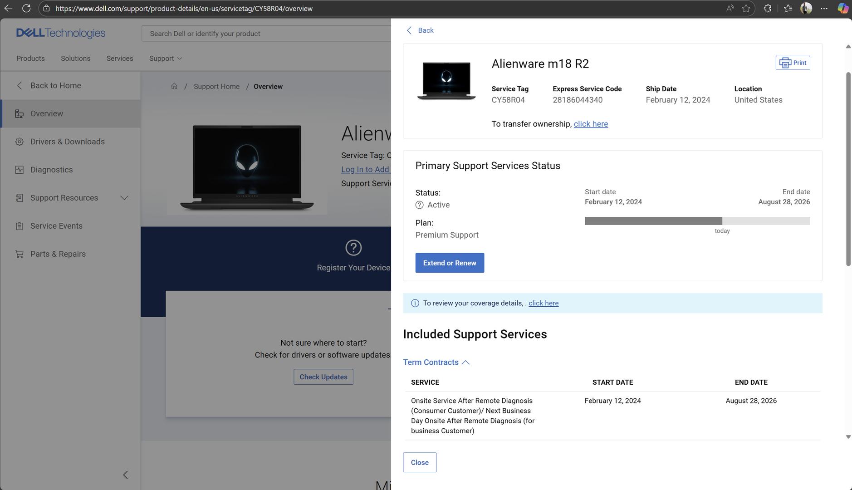
Task: Click transfer ownership click here link
Action: tap(591, 124)
